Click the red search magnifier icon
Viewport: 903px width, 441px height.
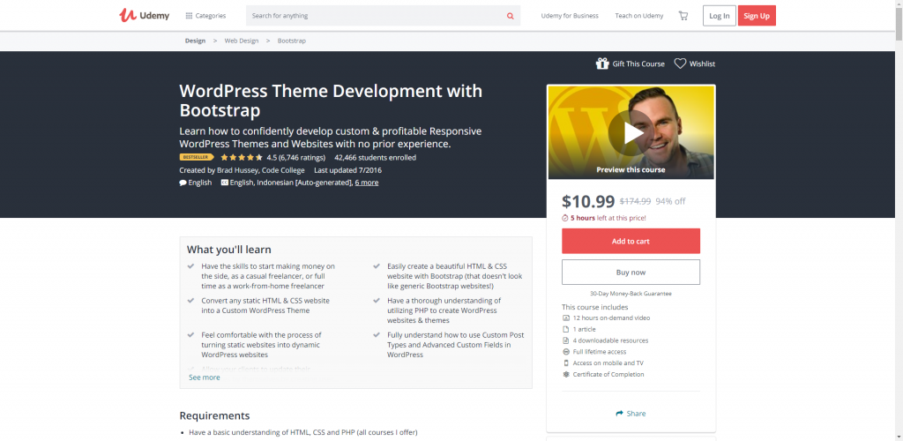(x=511, y=16)
